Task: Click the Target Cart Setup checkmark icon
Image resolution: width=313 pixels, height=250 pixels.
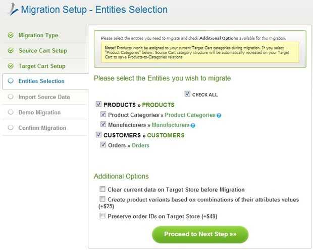Action: [x=11, y=66]
